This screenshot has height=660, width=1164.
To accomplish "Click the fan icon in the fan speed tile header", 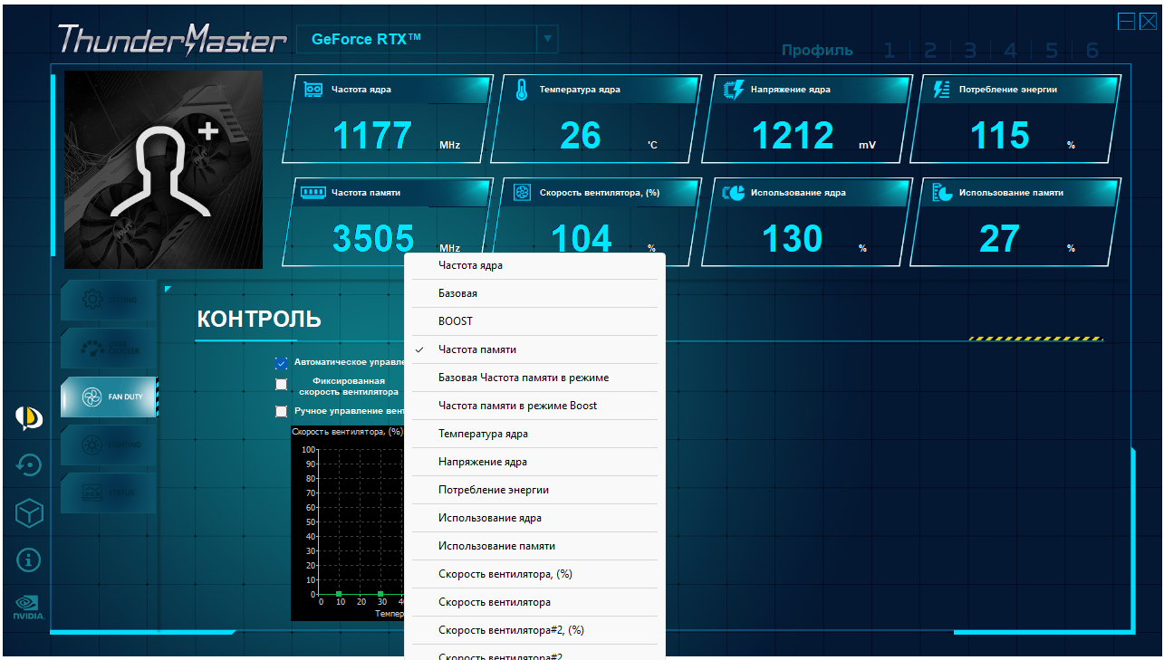I will tap(522, 192).
